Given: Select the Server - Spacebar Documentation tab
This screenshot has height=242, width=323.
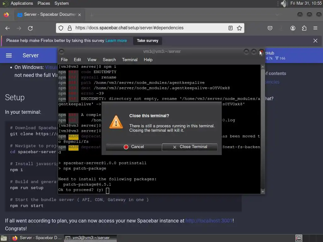Looking at the screenshot, I should (50, 14).
